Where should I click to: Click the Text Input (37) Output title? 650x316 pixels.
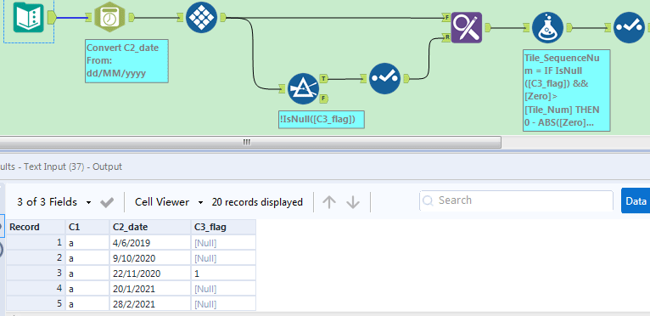tap(61, 167)
